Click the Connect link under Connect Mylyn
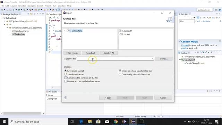Viewport: 222px width, 125px height. coord(185,45)
